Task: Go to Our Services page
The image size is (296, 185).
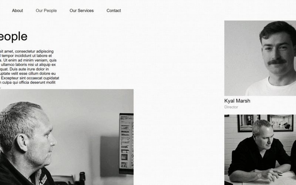Action: point(81,11)
